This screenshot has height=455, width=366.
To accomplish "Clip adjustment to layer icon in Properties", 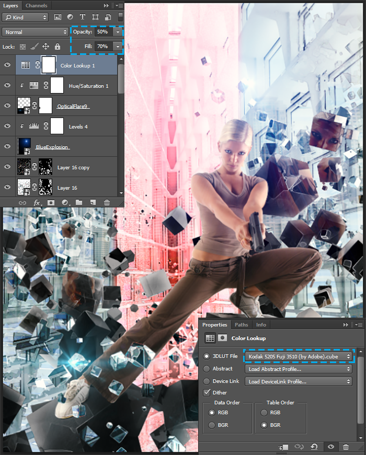I will [x=283, y=447].
